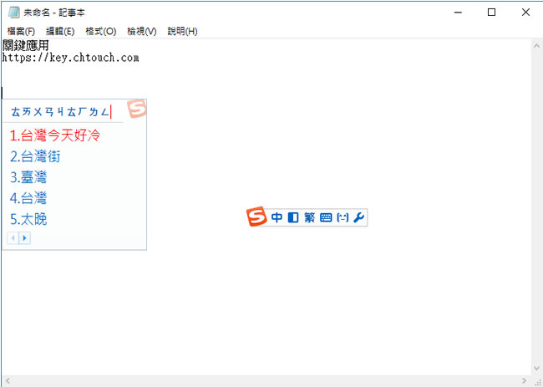Open the 檔案(F) menu

[x=21, y=31]
